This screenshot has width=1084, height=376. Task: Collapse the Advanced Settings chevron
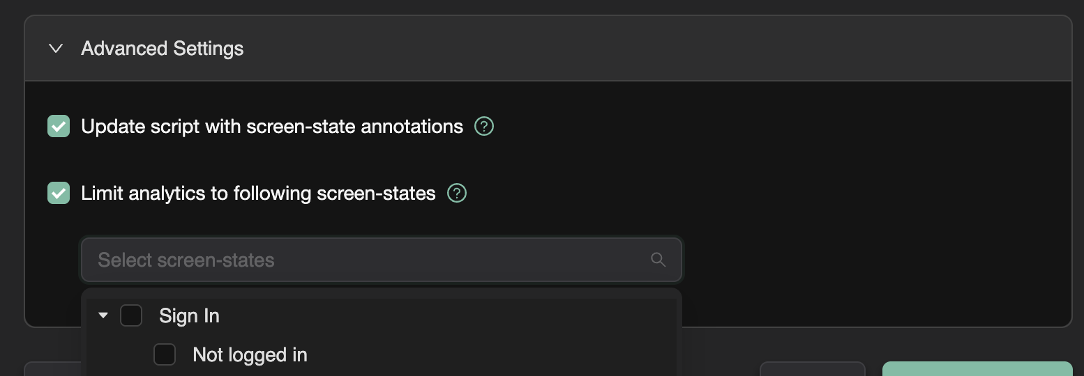(56, 49)
